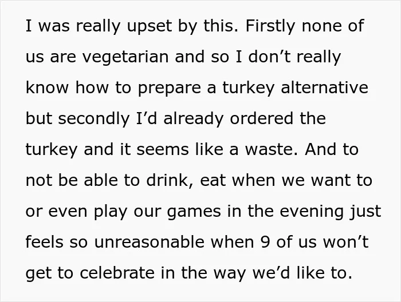Image resolution: width=401 pixels, height=302 pixels.
Task: Click the word "alternative" in the third line
Action: click(324, 88)
